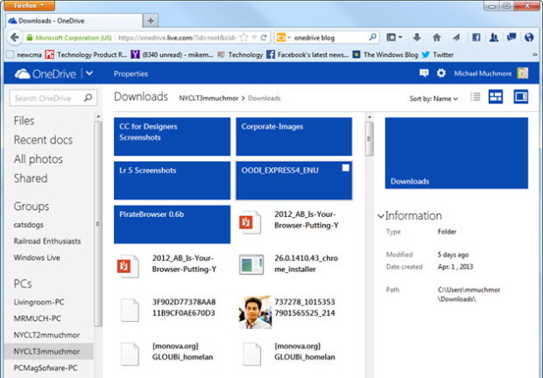Viewport: 543px width, 378px height.
Task: Click the user profile picture
Action: click(x=522, y=73)
